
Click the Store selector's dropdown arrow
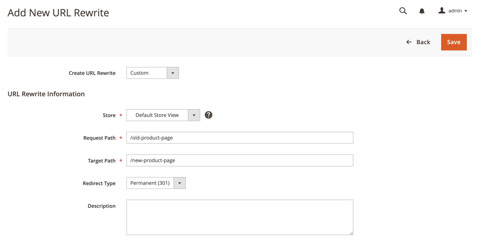[x=194, y=115]
